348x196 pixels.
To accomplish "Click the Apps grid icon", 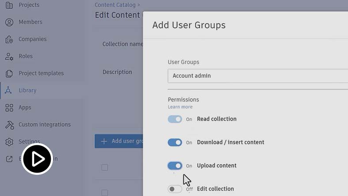I will point(9,108).
